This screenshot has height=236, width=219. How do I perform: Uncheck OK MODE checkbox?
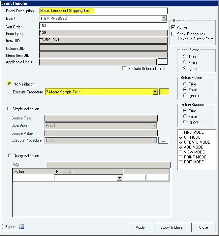(180, 137)
